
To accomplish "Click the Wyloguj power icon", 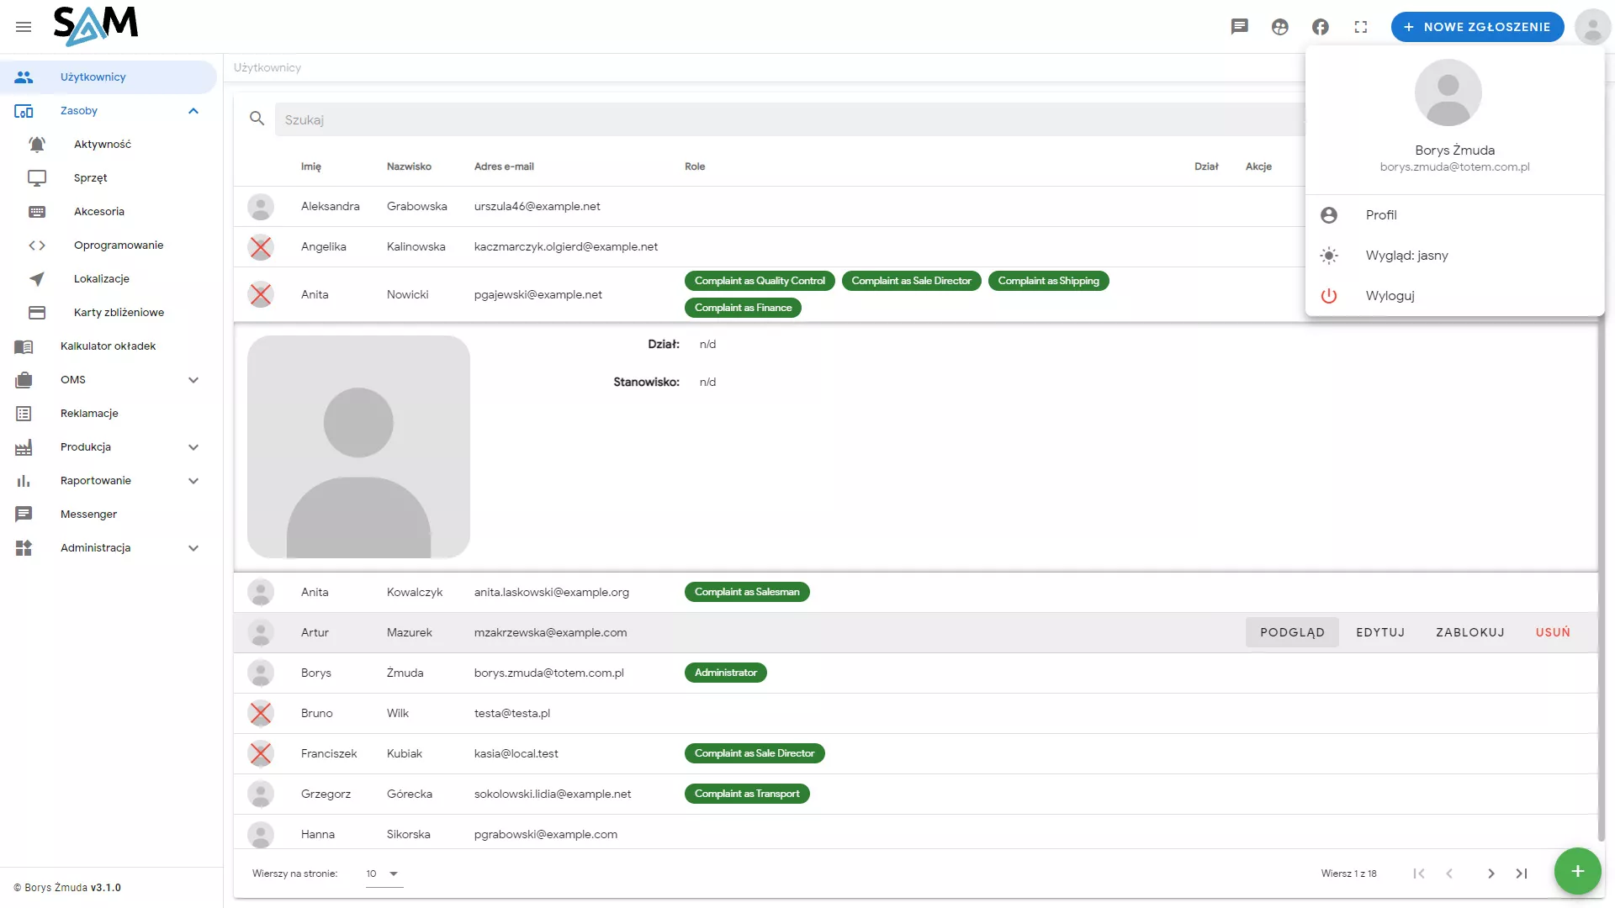I will 1329,296.
